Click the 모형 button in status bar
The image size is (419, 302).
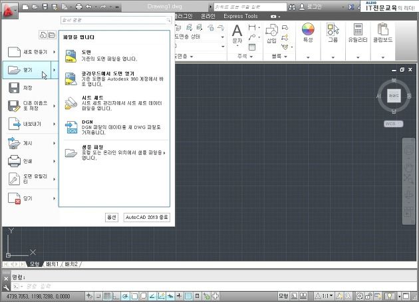(x=283, y=296)
